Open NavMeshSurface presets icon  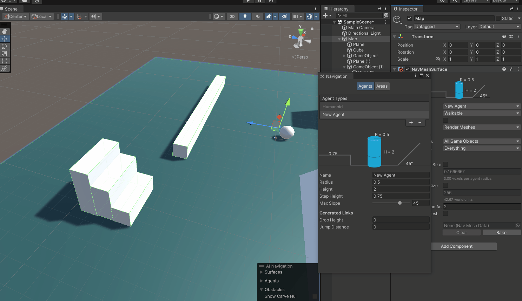click(x=511, y=69)
